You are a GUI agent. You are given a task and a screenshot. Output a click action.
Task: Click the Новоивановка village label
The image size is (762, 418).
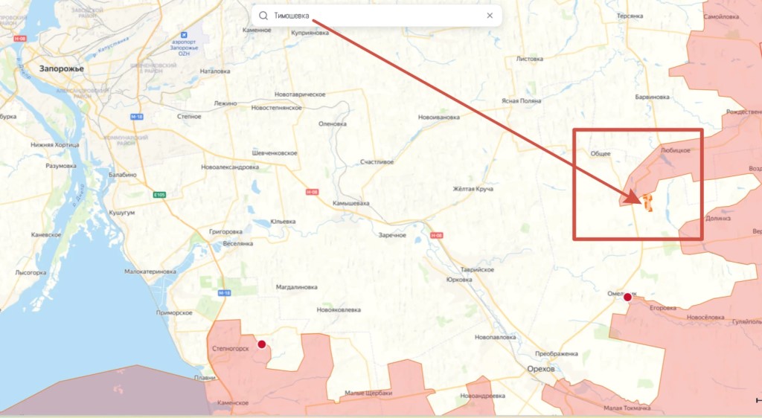[x=439, y=117]
